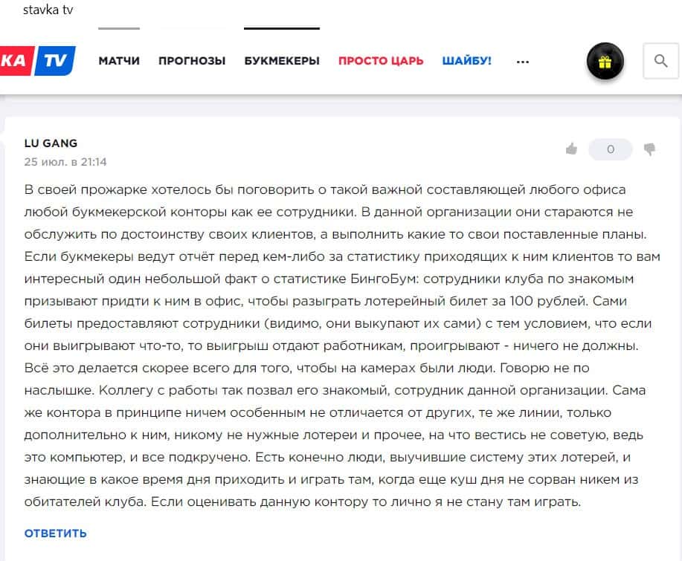Viewport: 682px width, 561px height.
Task: Click the comment timestamp 25 июл. в 21:14
Action: (65, 161)
